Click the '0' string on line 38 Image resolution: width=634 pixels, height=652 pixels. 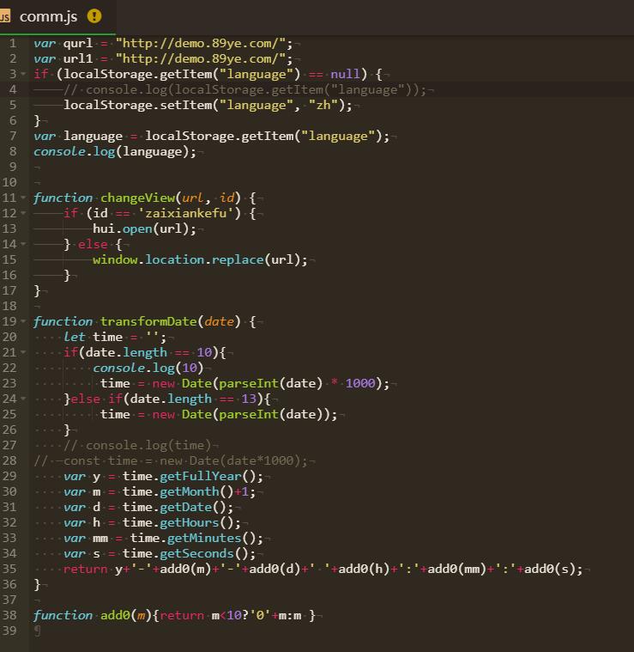click(x=260, y=615)
